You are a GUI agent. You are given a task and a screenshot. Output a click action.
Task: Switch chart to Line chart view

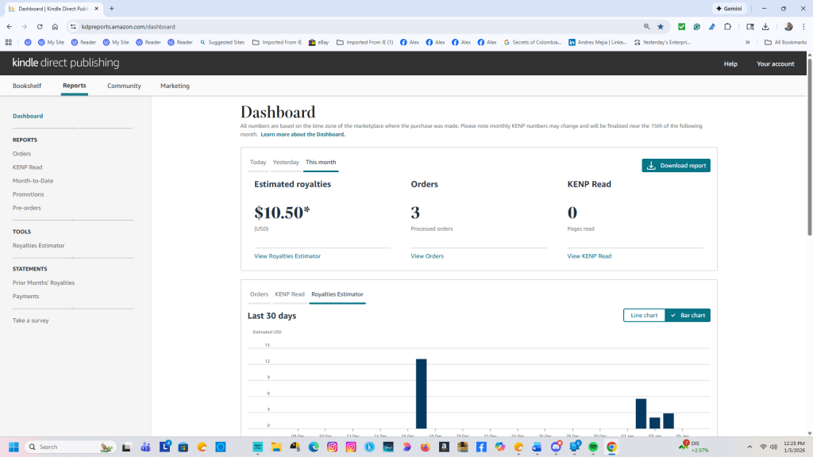coord(644,315)
